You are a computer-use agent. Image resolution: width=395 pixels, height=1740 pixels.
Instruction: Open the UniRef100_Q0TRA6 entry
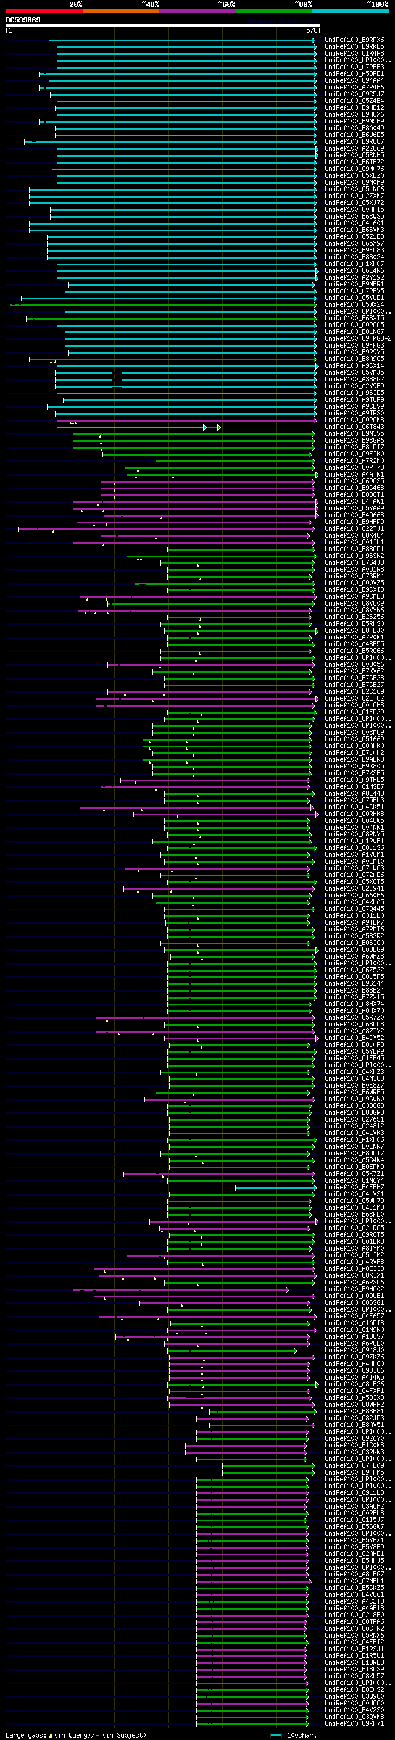click(354, 1621)
